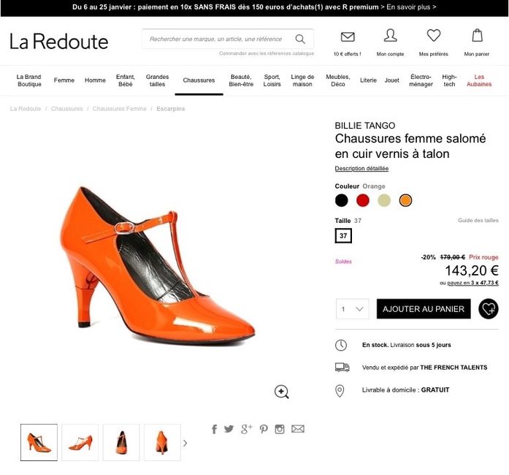Viewport: 509px width, 475px height.
Task: Select size 37 option
Action: [x=343, y=236]
